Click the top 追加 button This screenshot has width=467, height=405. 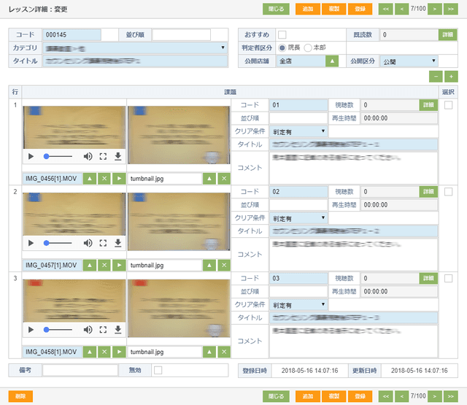click(308, 9)
